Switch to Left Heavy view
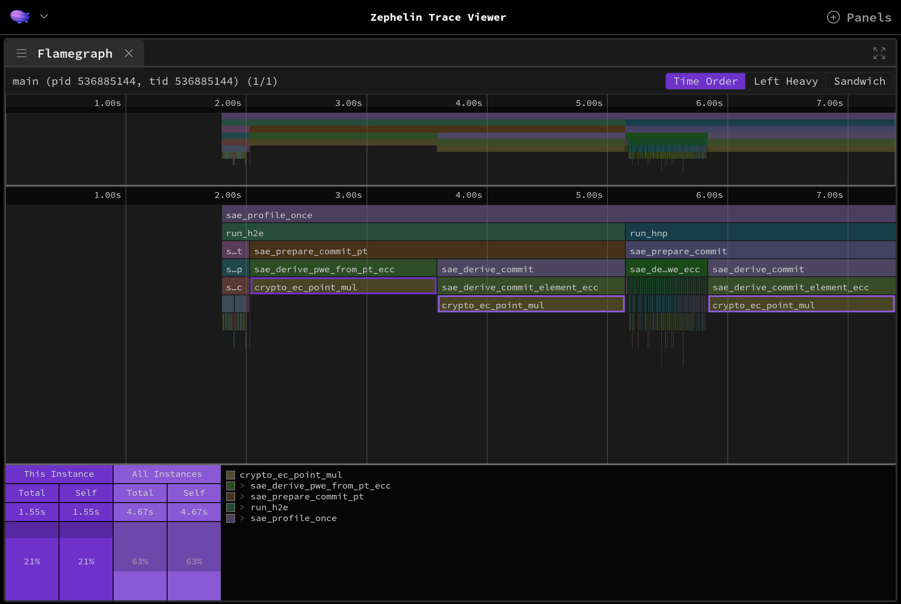 786,81
